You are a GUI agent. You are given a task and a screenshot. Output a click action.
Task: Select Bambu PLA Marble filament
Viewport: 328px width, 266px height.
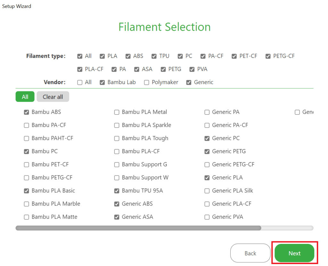[26, 204]
